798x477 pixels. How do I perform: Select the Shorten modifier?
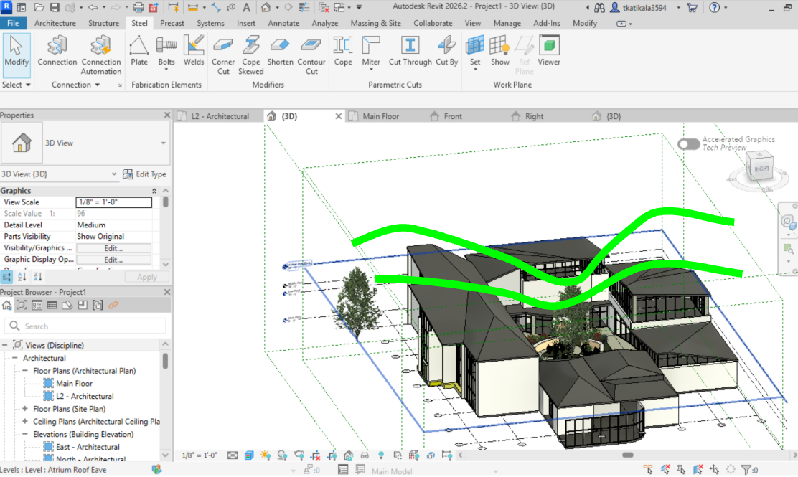(x=280, y=51)
